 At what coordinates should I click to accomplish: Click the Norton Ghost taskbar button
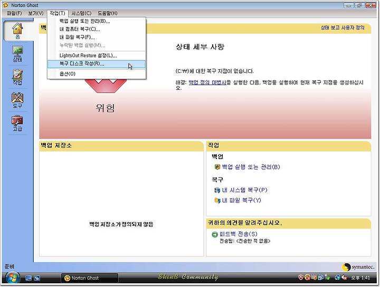89,278
